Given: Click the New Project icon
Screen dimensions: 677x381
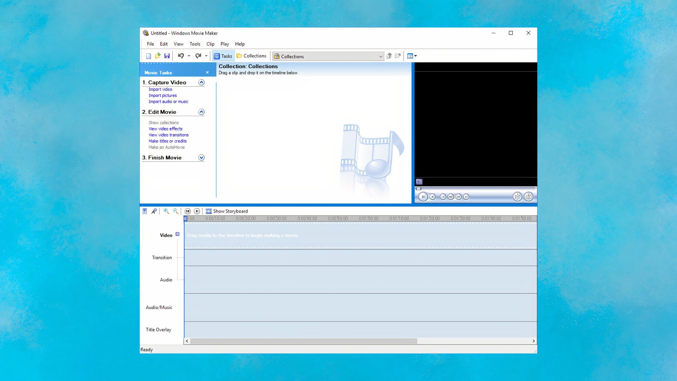Looking at the screenshot, I should point(149,56).
